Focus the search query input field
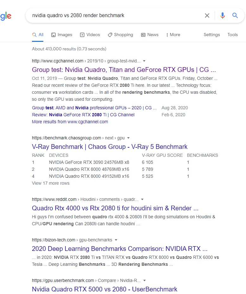 [x=116, y=16]
